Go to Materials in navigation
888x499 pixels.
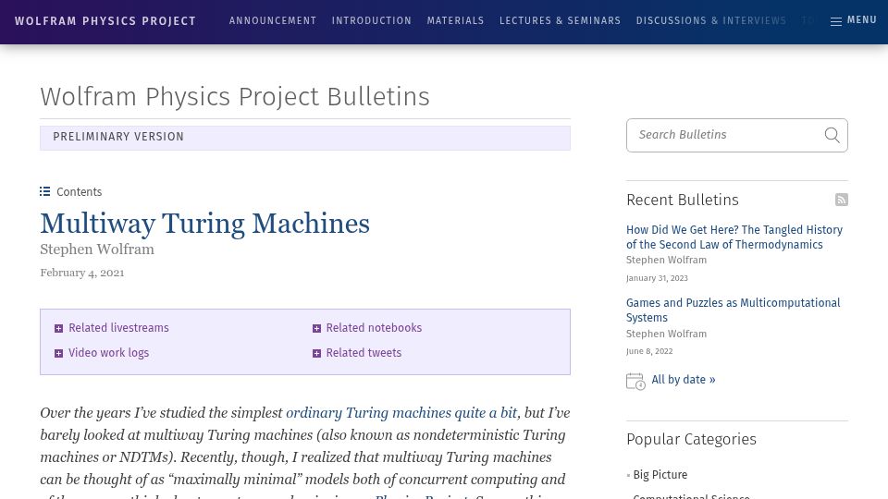(455, 20)
